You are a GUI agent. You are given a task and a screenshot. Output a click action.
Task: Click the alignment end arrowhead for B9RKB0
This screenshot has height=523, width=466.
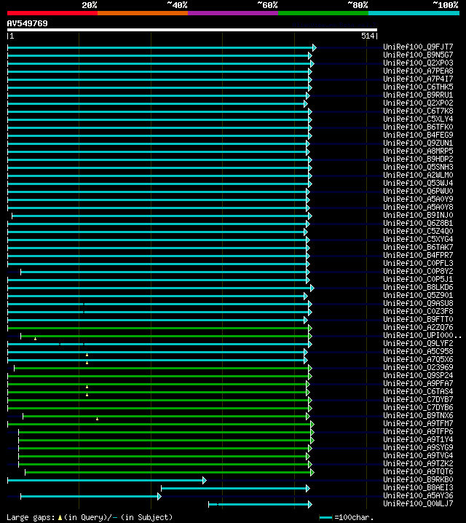coord(205,480)
